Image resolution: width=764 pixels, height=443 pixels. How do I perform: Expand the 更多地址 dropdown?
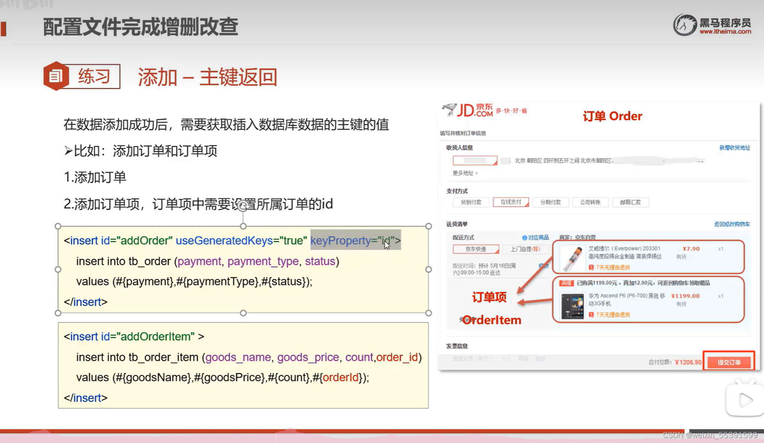pyautogui.click(x=464, y=173)
